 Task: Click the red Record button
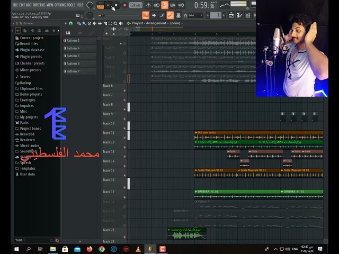pyautogui.click(x=124, y=5)
